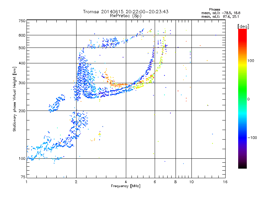Click the isolated blue cluster near 200 km

coord(57,104)
